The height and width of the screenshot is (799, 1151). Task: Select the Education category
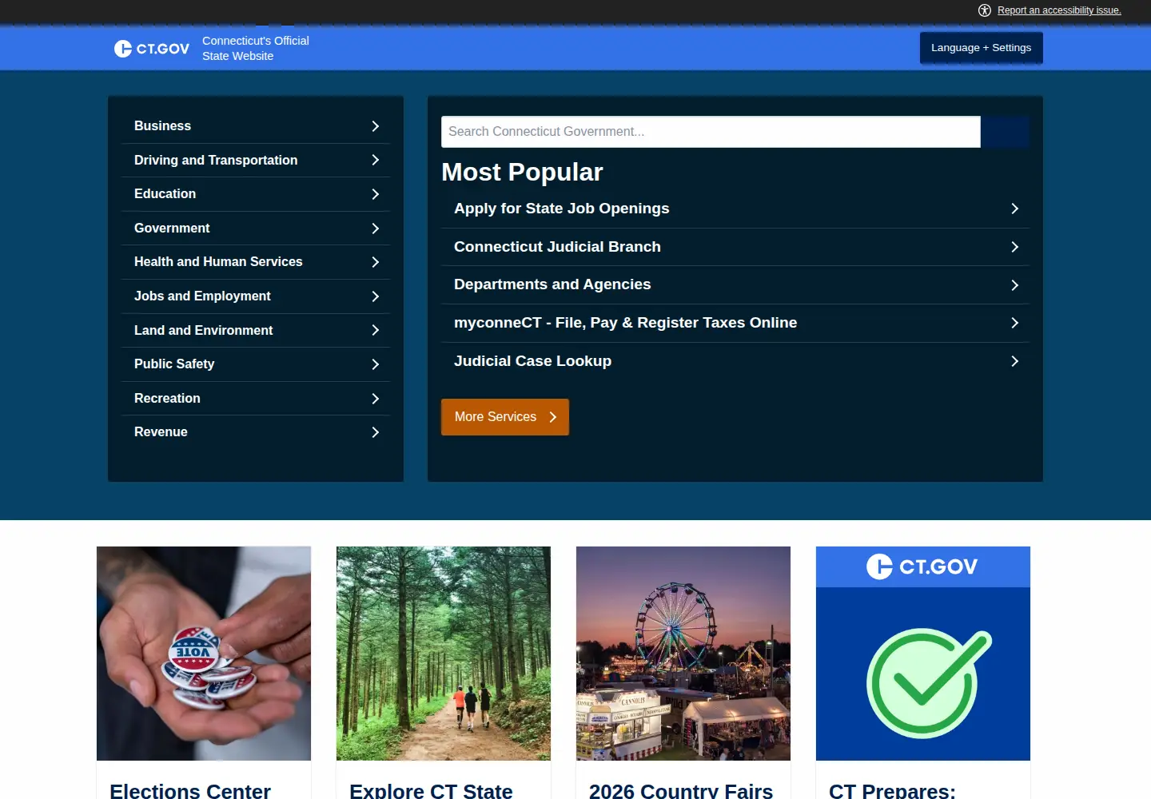point(256,194)
